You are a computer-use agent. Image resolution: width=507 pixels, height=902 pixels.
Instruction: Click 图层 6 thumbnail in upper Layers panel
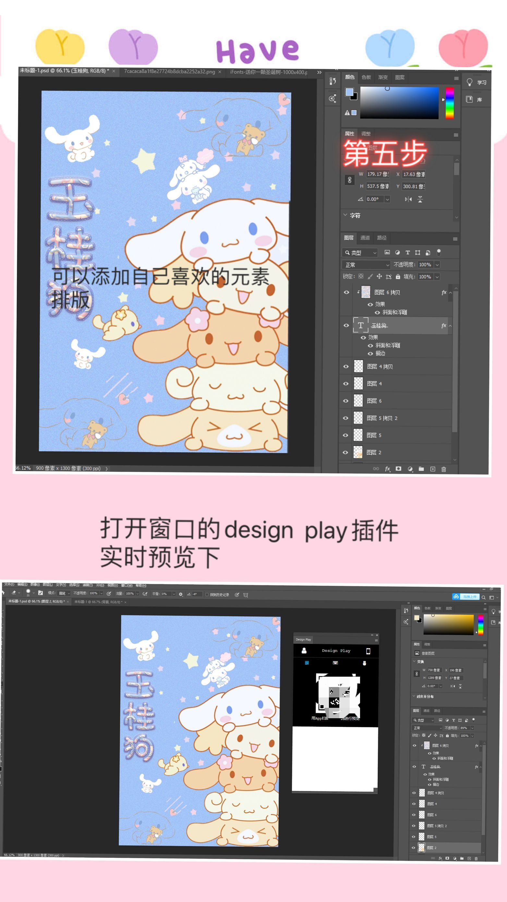358,401
